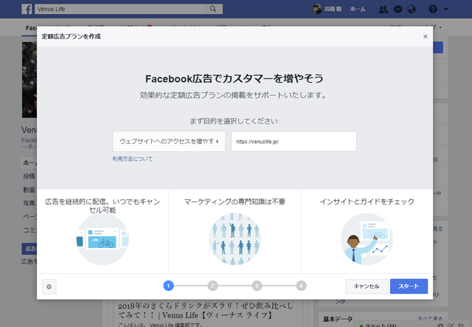Close the 定額広告プランを作成 dialog
The width and height of the screenshot is (472, 327).
(x=425, y=36)
